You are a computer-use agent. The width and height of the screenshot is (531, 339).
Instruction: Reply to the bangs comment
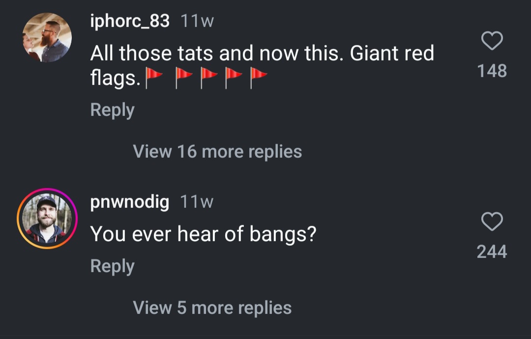(x=113, y=266)
